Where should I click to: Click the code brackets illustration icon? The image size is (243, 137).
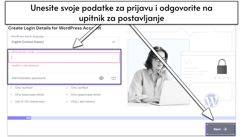(188, 62)
